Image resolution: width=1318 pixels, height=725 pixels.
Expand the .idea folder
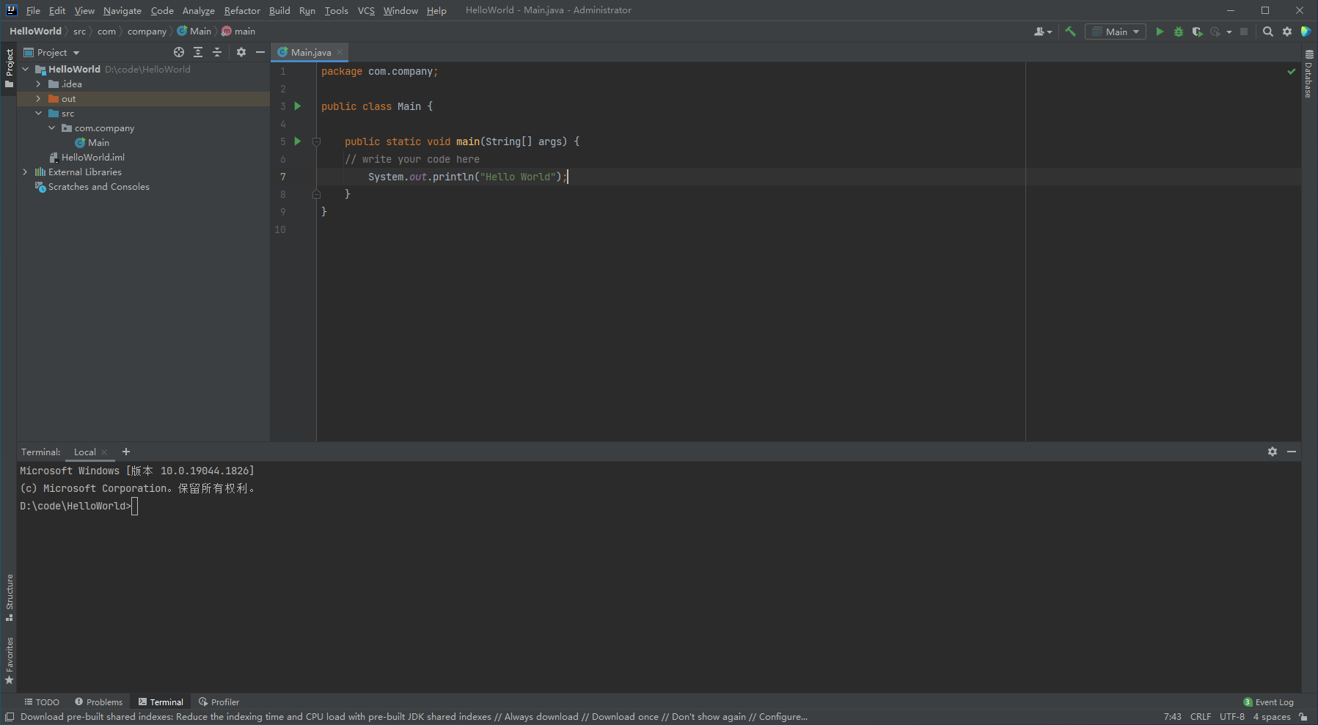[39, 84]
